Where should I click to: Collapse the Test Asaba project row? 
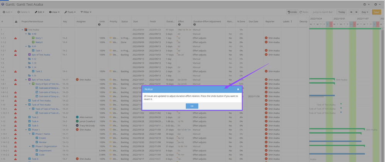pos(22,30)
